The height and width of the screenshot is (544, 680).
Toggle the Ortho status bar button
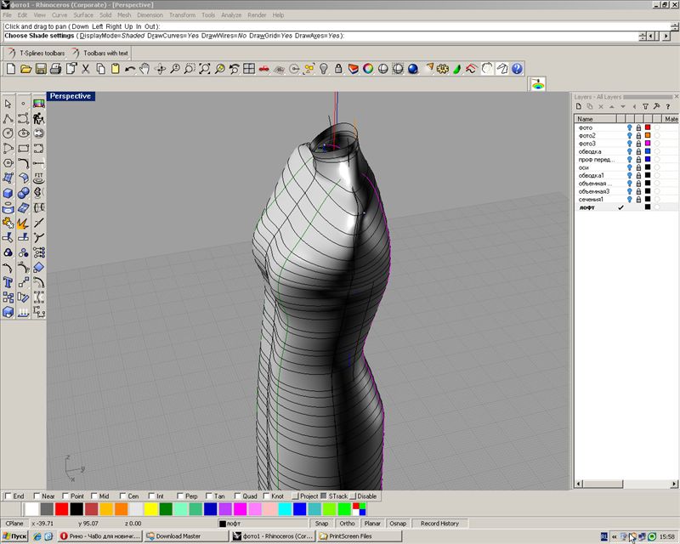click(347, 524)
